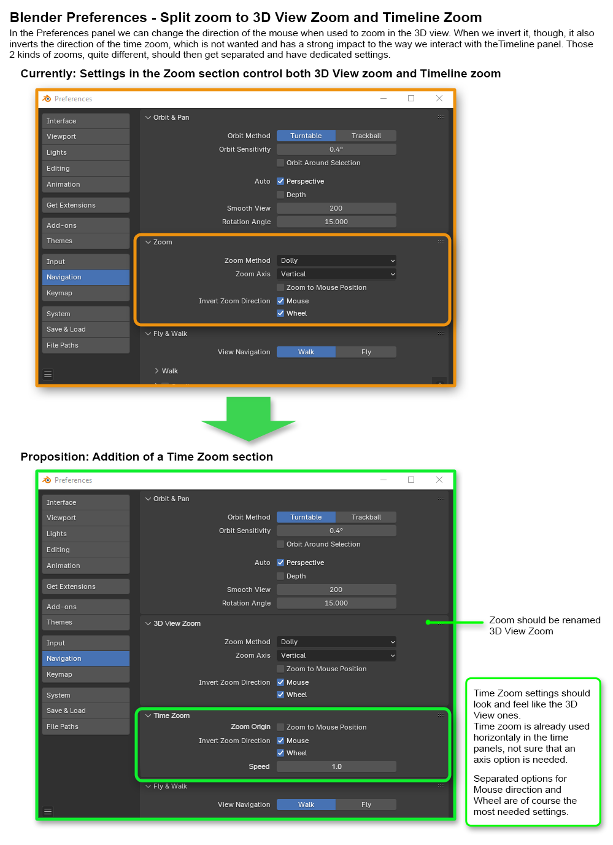This screenshot has height=845, width=613.
Task: Open hamburger menu in green-framed Preferences window
Action: pos(48,811)
